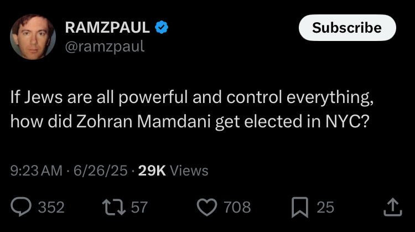Click the word "NYC?" in tweet
Screen dimensions: 415x232
pyautogui.click(x=347, y=122)
